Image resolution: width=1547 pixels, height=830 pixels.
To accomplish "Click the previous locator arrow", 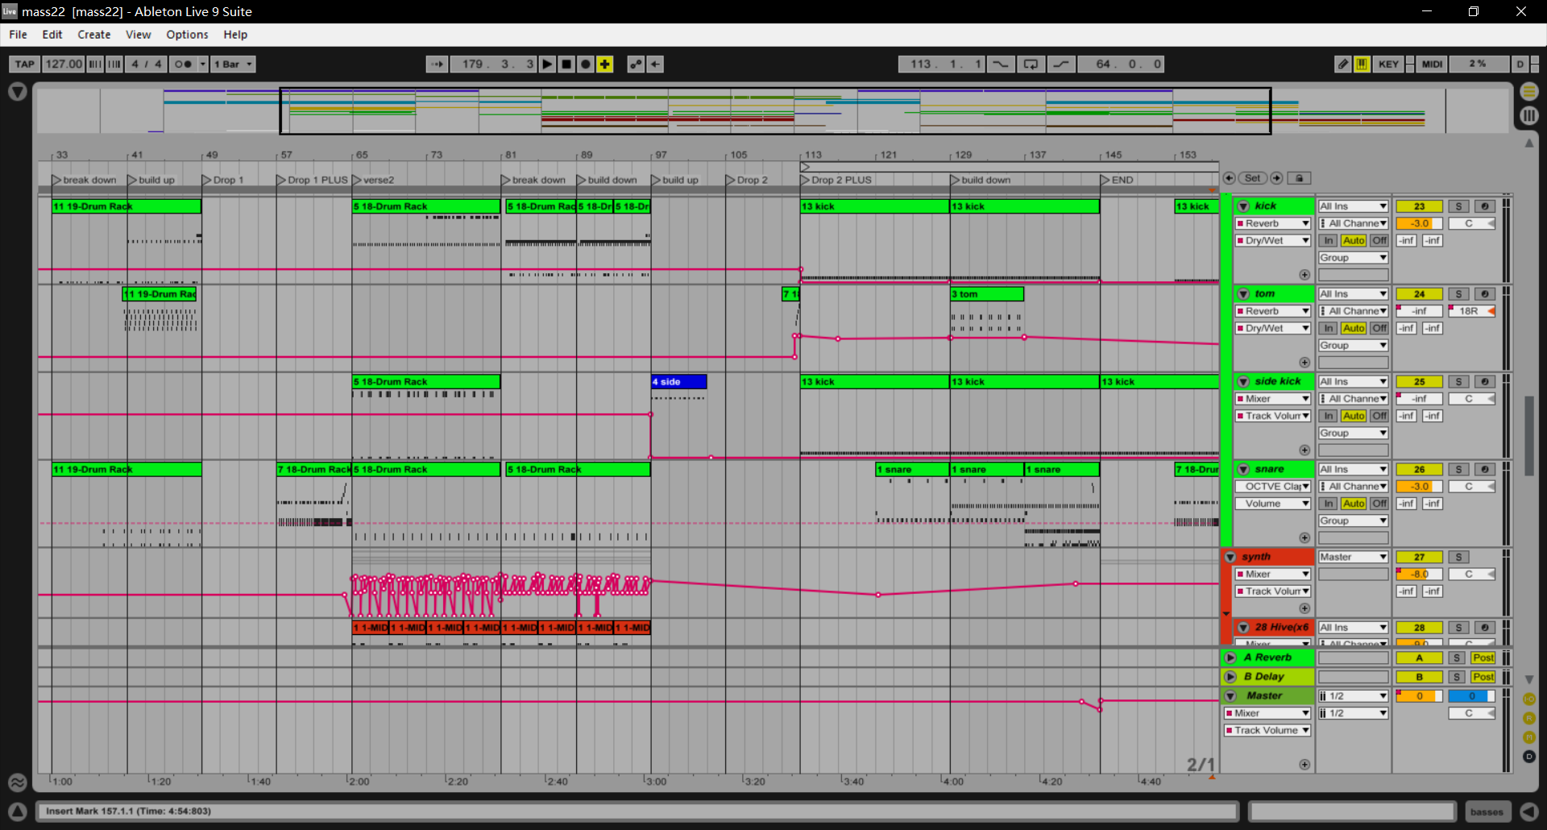I will pyautogui.click(x=1229, y=178).
